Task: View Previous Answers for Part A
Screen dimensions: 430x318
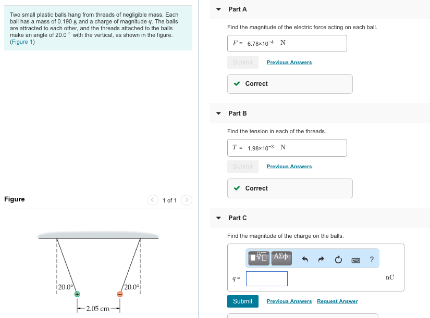Action: pos(289,62)
